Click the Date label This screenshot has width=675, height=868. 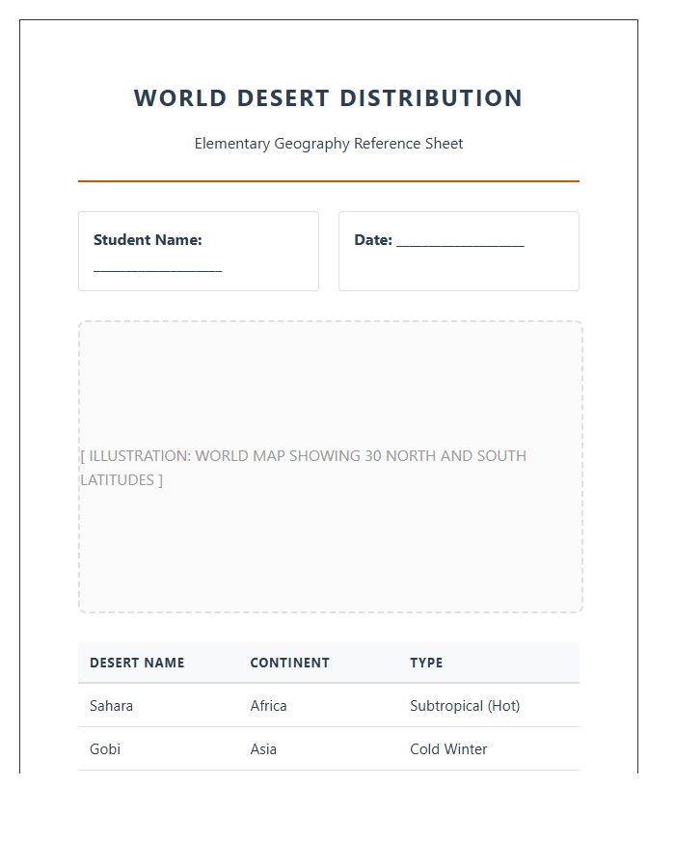pos(373,240)
